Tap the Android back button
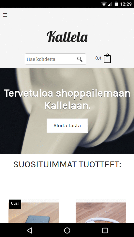This screenshot has height=237, width=134. pos(29,230)
